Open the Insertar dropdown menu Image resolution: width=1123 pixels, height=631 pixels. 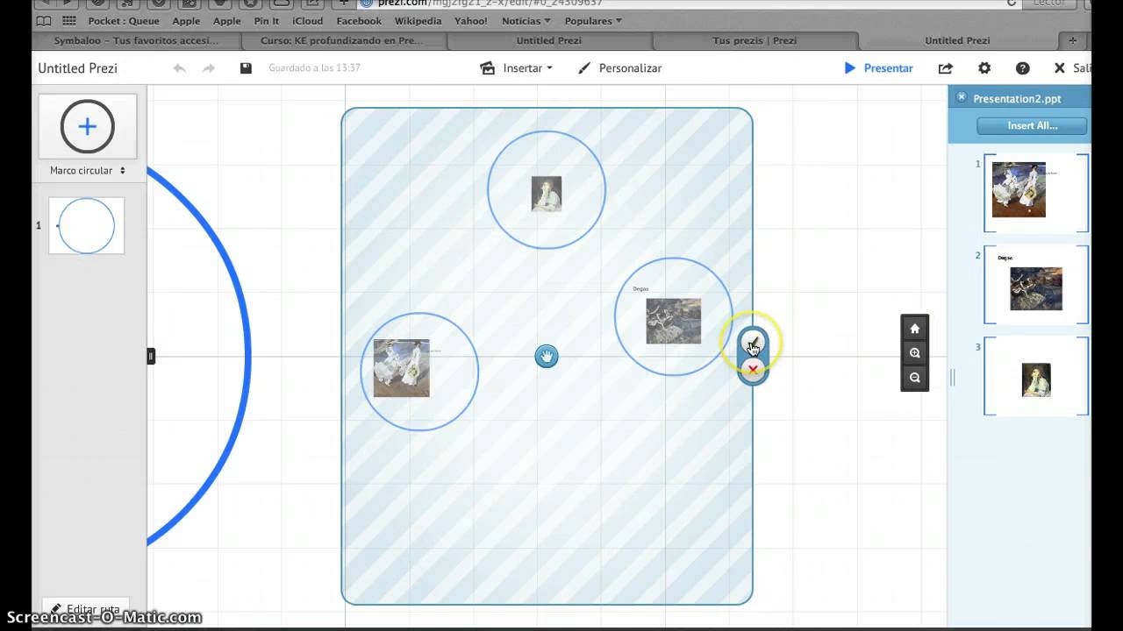point(517,68)
